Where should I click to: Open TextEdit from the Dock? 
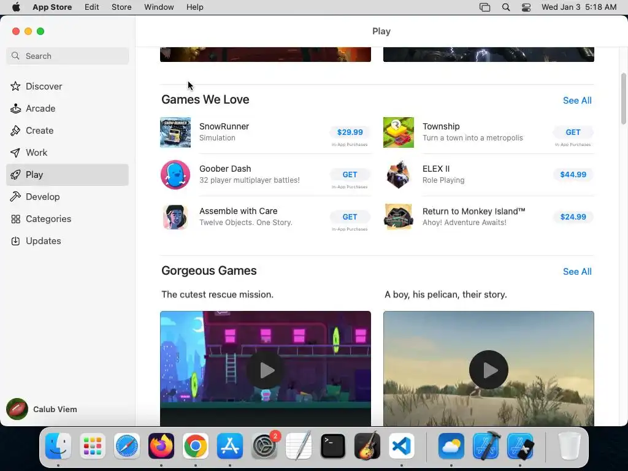point(299,446)
